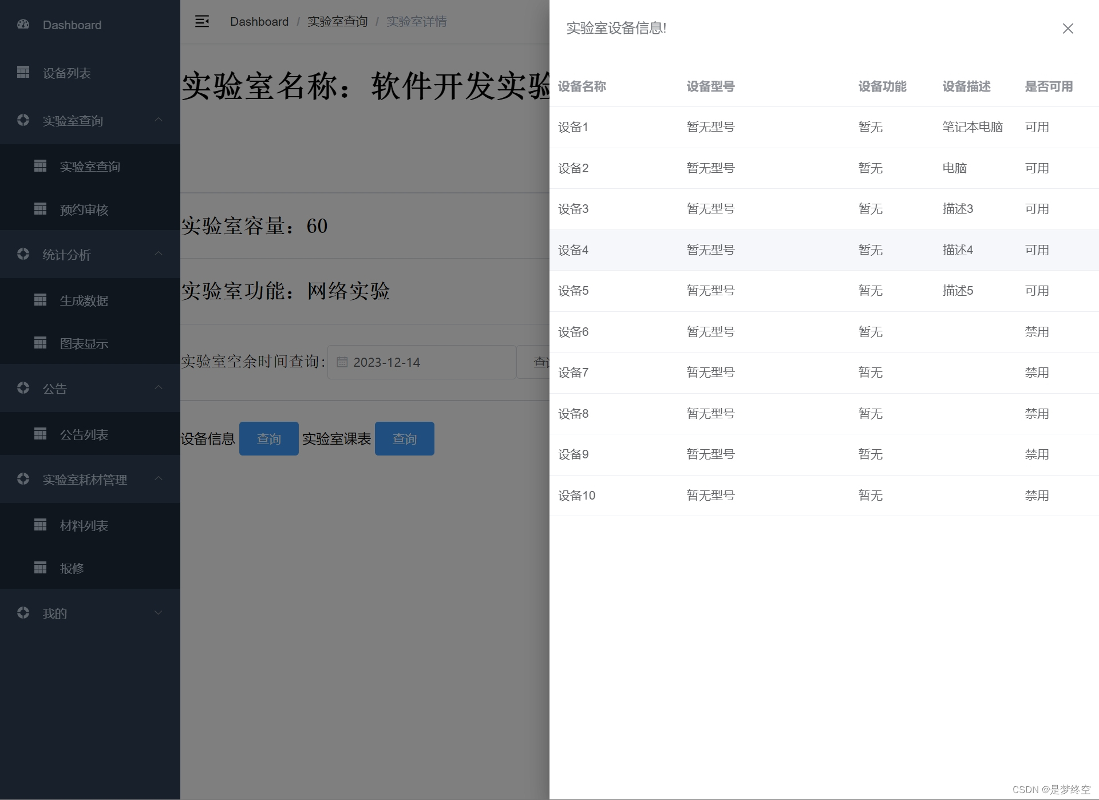Click the icon beside 实验室耗材管理
Image resolution: width=1099 pixels, height=800 pixels.
[23, 479]
